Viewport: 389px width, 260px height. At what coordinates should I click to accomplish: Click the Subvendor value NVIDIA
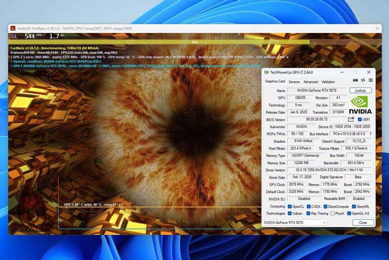tap(301, 127)
